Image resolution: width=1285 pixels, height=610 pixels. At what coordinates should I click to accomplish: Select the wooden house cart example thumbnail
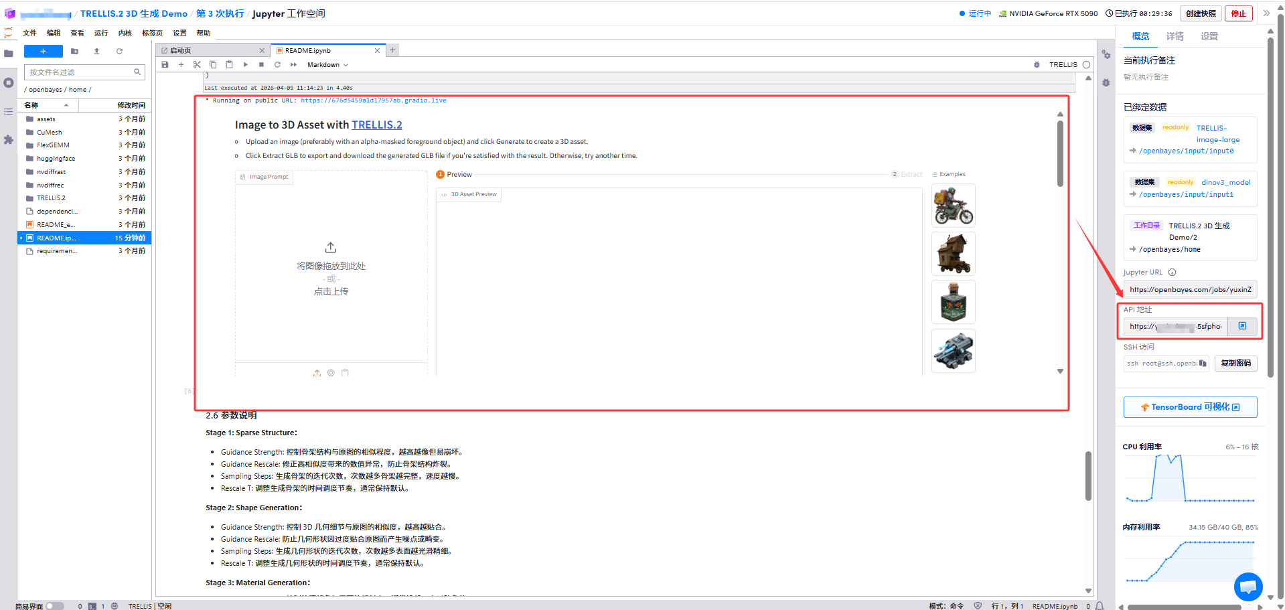point(953,254)
